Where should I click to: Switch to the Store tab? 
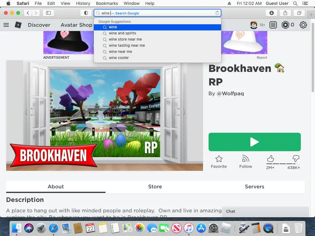(x=155, y=187)
